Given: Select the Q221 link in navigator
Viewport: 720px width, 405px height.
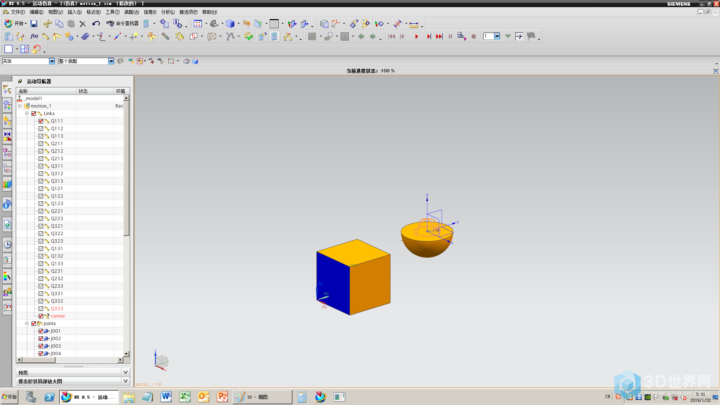Looking at the screenshot, I should point(57,211).
